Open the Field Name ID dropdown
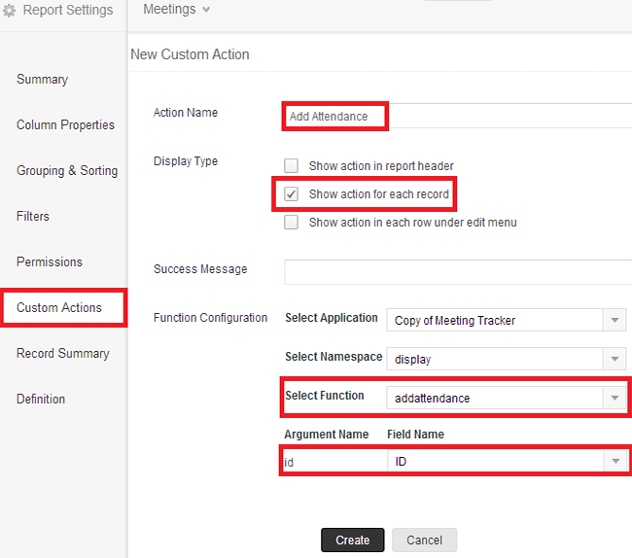The width and height of the screenshot is (632, 558). (x=614, y=463)
